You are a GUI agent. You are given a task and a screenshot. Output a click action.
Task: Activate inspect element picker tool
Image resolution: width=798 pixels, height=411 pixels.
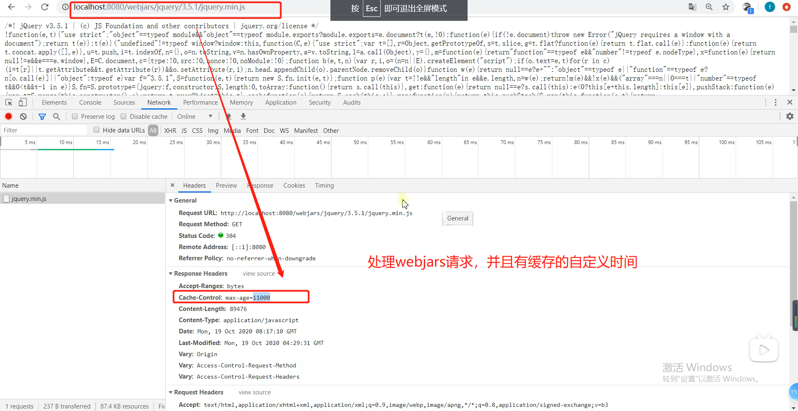pos(9,103)
